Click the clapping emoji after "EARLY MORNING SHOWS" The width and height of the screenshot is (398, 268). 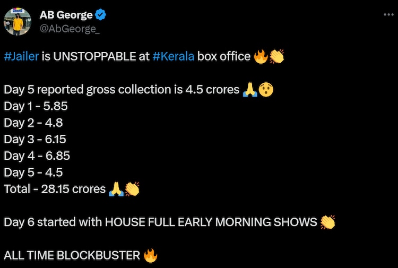coord(328,222)
